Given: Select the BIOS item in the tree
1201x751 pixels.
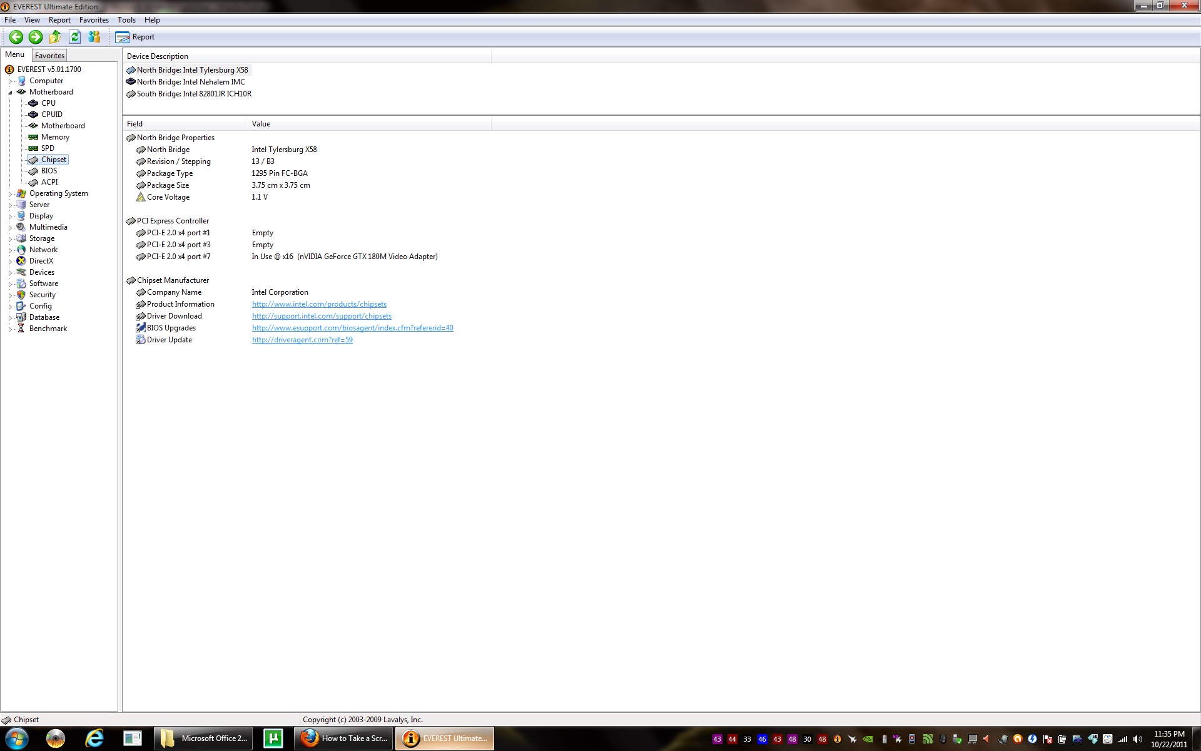Looking at the screenshot, I should (x=49, y=171).
